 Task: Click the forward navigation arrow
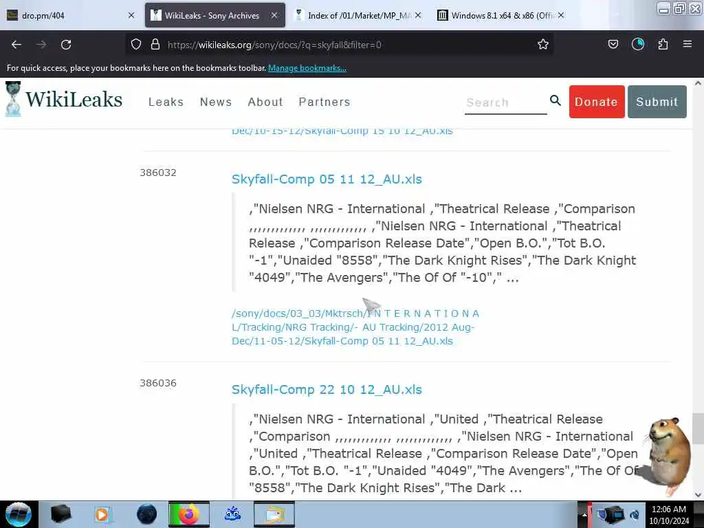tap(41, 45)
